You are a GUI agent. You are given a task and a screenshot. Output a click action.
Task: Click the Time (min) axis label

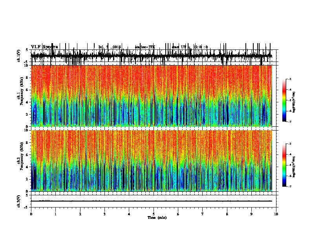(157, 218)
